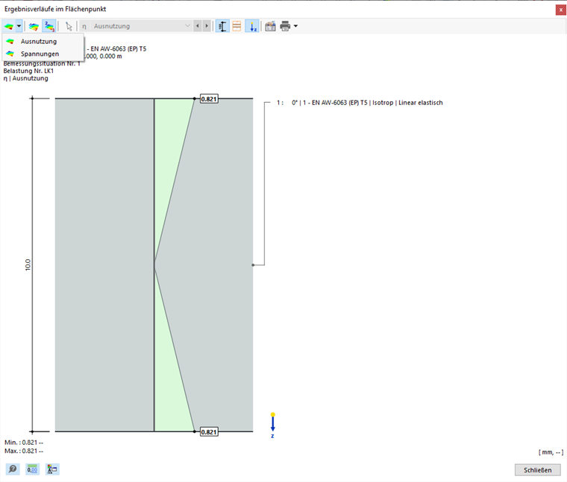The height and width of the screenshot is (482, 567).
Task: Click the blue z-axis arrow indicator
Action: point(272,424)
